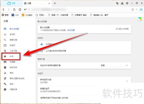Viewport: 144px width, 104px height.
Task: Restore the recently closed tab
Action: (x=25, y=9)
